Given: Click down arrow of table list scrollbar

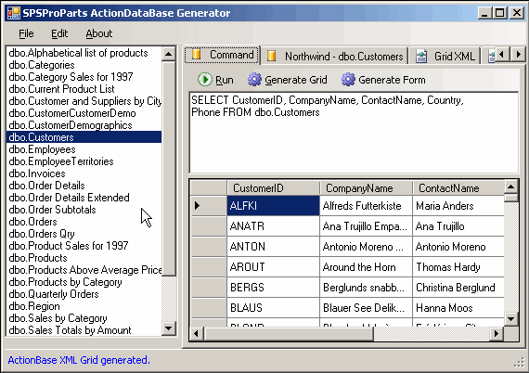Looking at the screenshot, I should click(169, 328).
